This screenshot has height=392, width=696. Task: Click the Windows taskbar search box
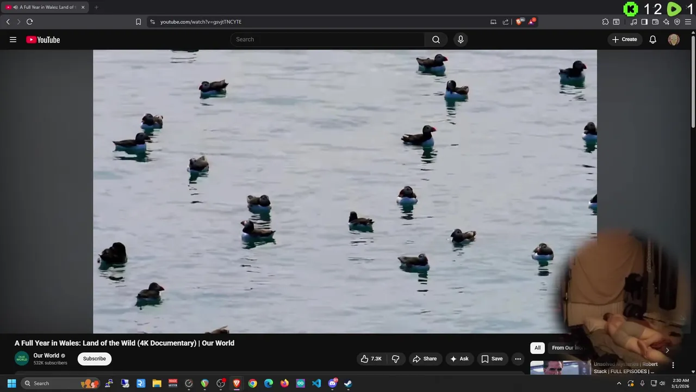61,383
